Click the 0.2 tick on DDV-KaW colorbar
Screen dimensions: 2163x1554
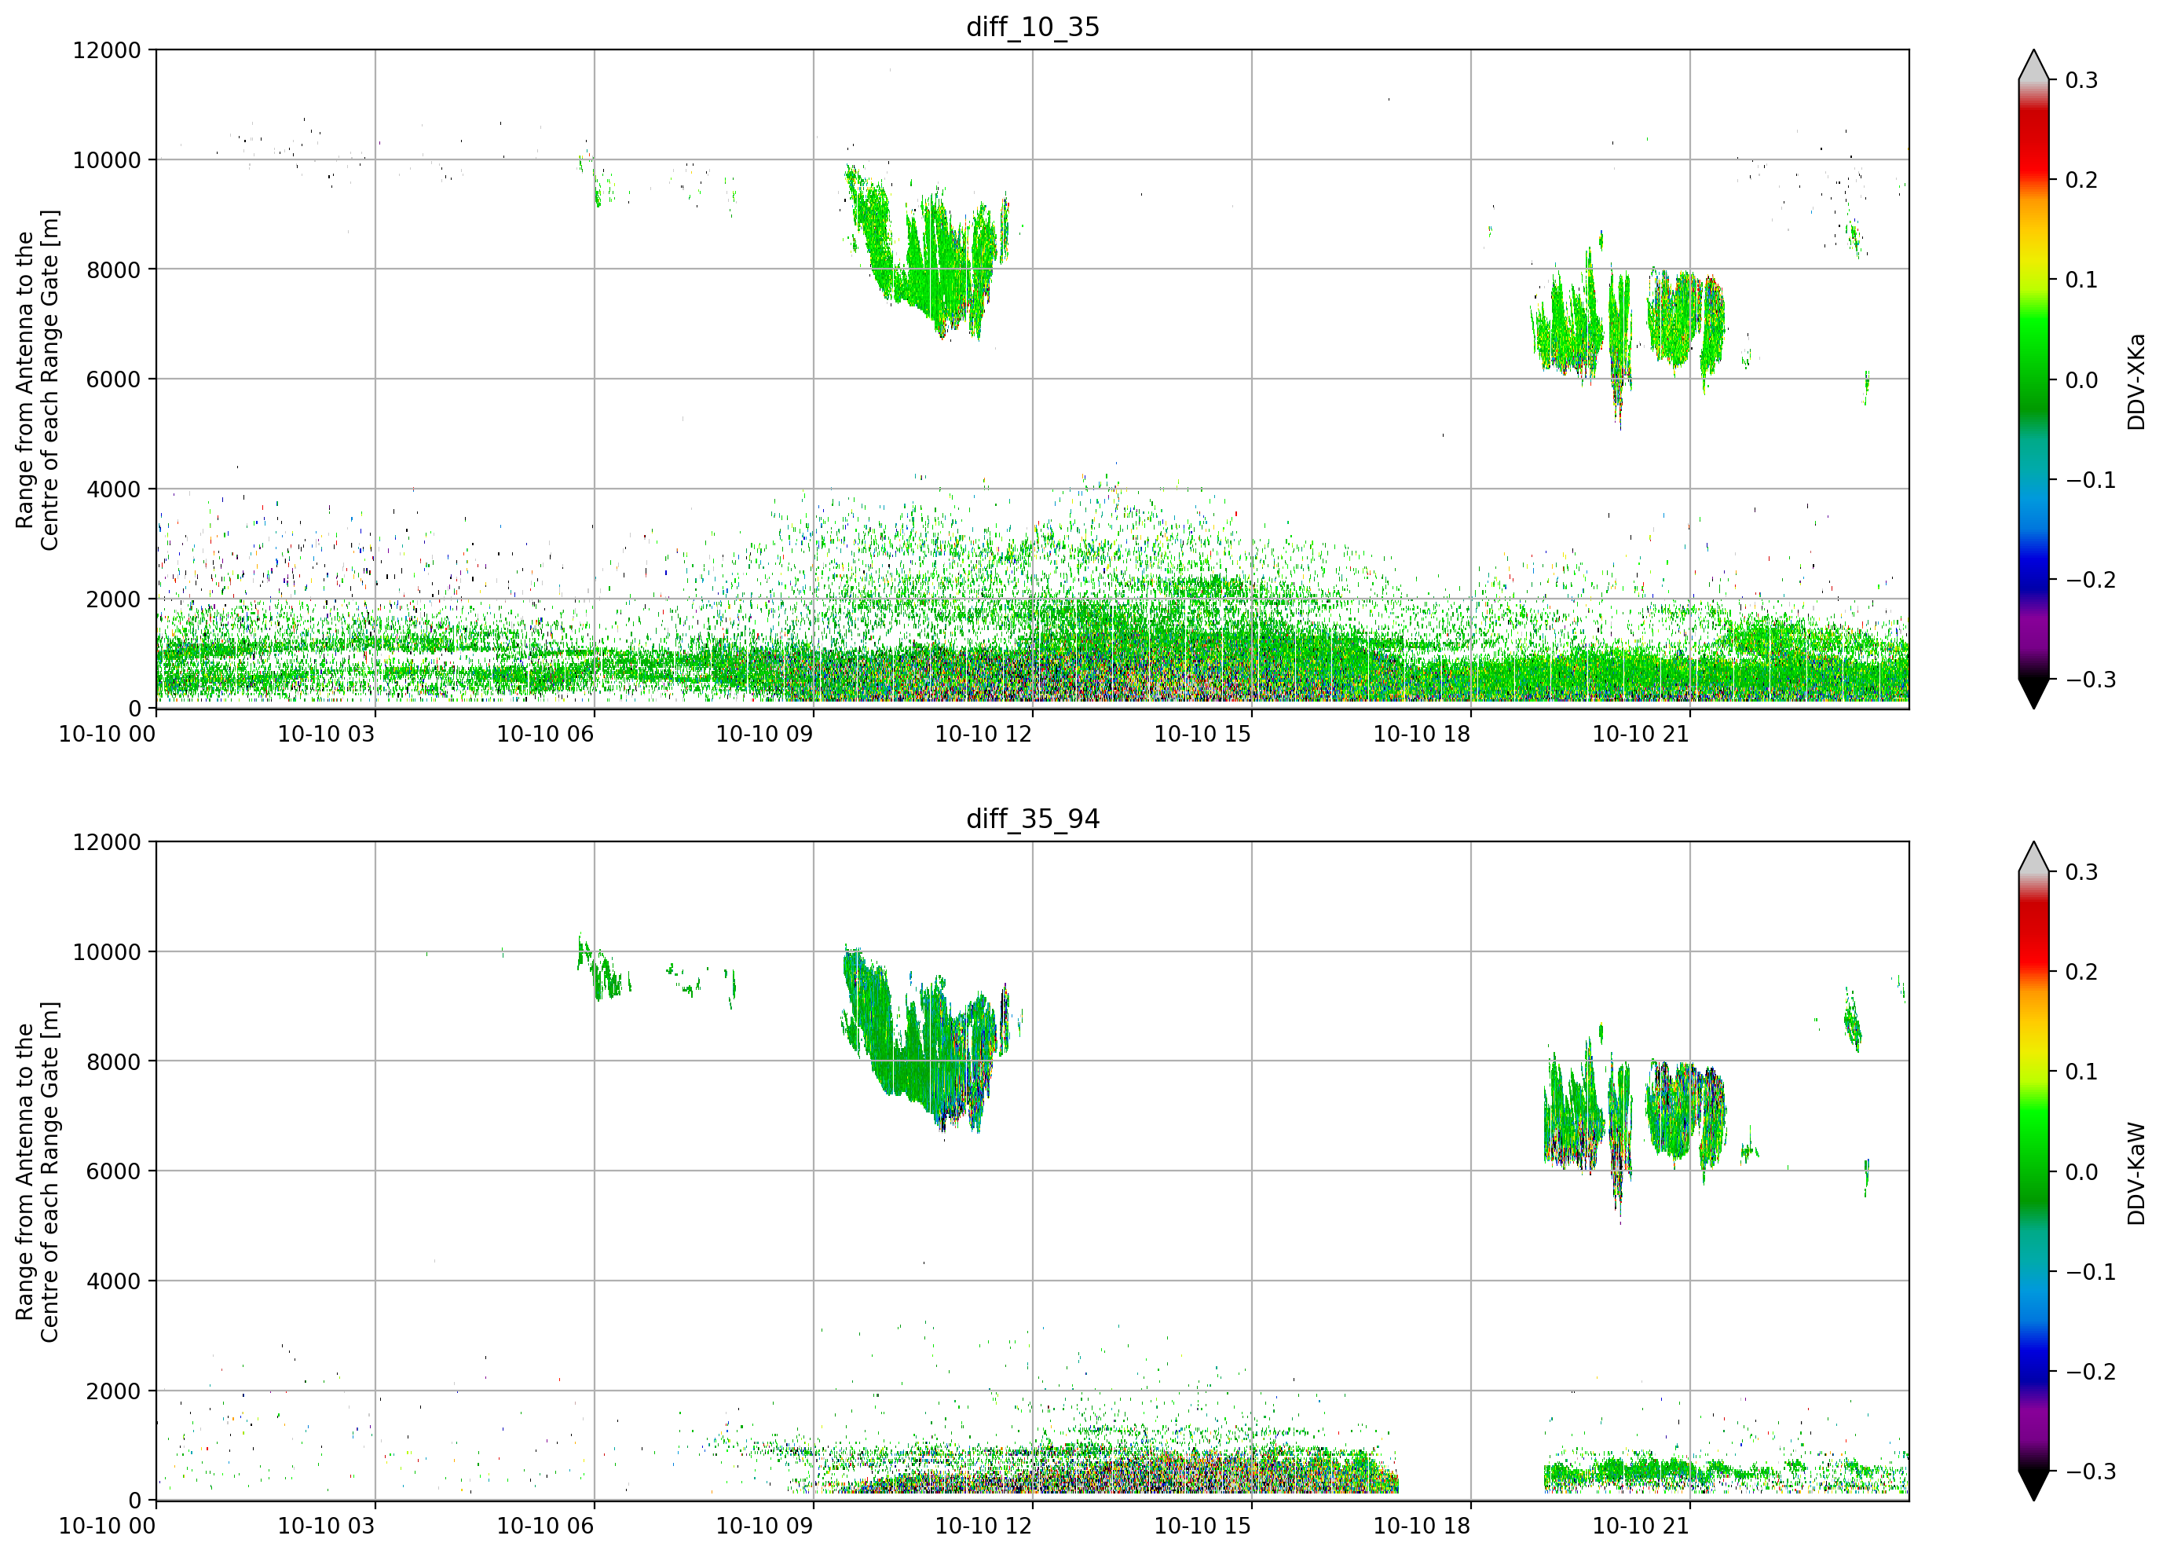(x=2081, y=971)
